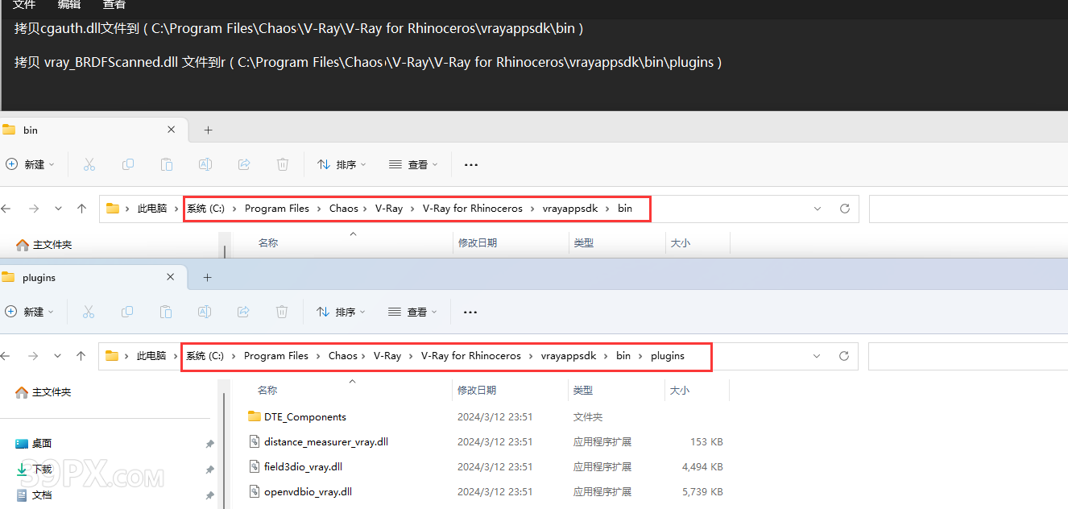The width and height of the screenshot is (1068, 509).
Task: Select 桌面 in the plugins window sidebar
Action: pos(42,444)
